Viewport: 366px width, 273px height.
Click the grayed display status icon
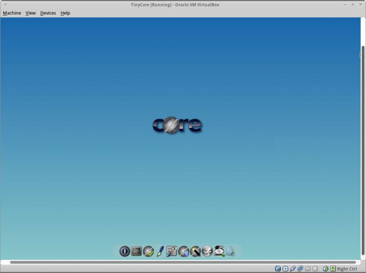pos(315,269)
